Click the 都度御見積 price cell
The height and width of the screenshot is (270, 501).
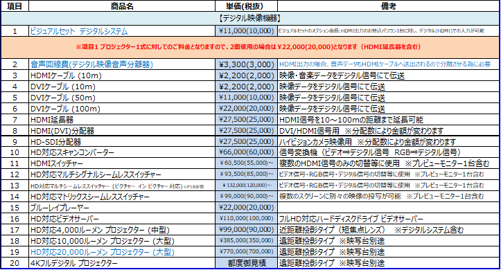click(247, 263)
